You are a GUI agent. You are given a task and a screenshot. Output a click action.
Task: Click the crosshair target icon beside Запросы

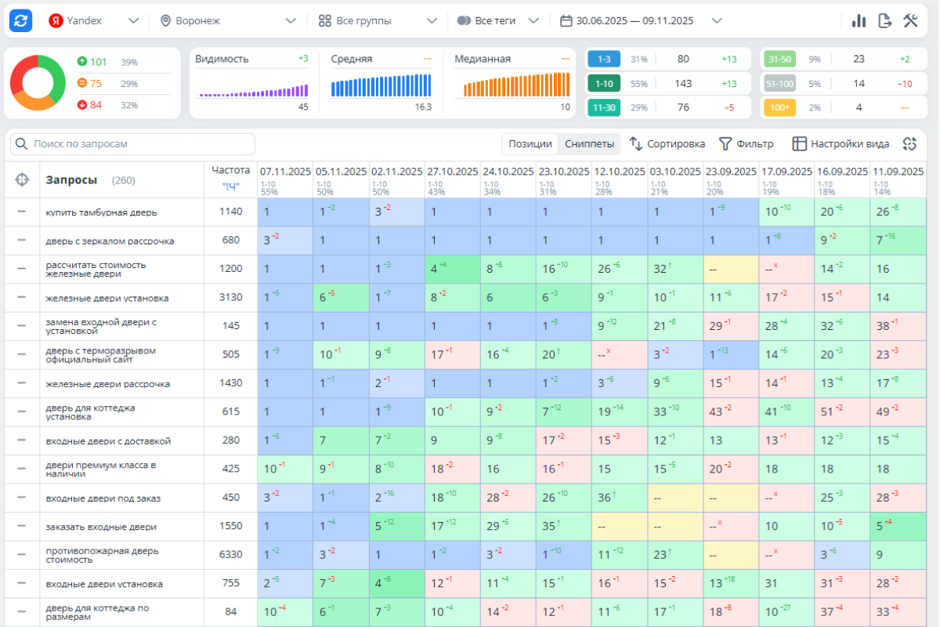(x=22, y=179)
